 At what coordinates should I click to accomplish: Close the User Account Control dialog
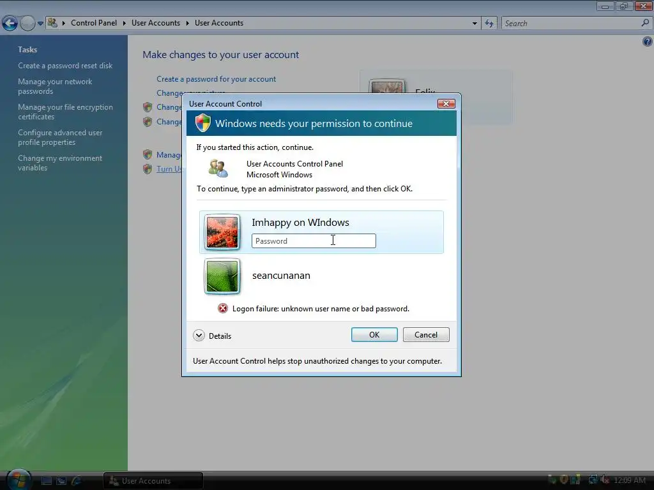pos(446,103)
